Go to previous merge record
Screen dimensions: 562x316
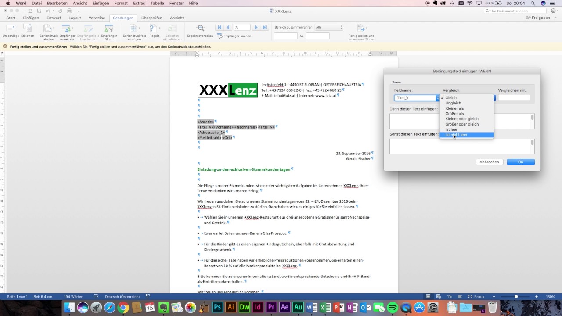(x=228, y=27)
